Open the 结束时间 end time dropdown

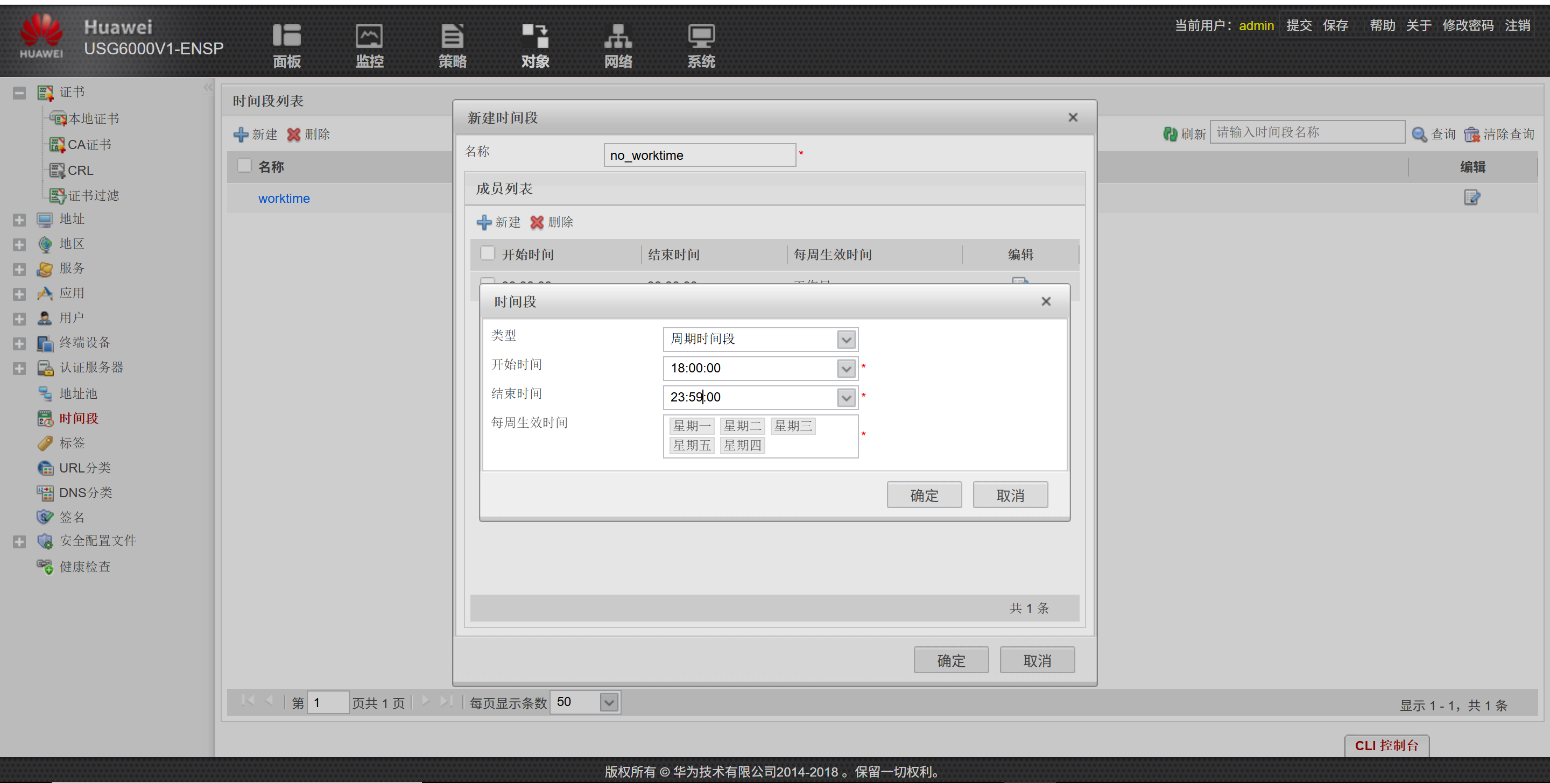[846, 397]
